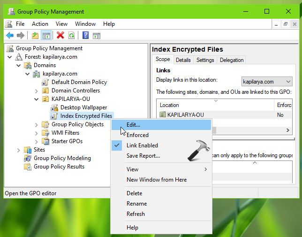Expand the Group Policy Objects node
This screenshot has width=302, height=237.
pyautogui.click(x=37, y=125)
